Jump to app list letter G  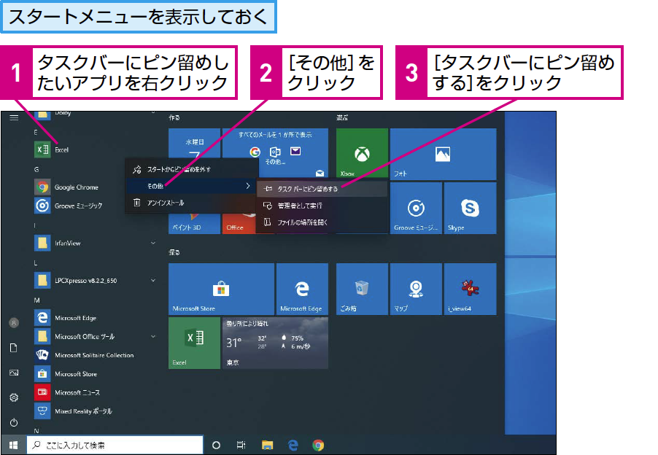(x=36, y=169)
